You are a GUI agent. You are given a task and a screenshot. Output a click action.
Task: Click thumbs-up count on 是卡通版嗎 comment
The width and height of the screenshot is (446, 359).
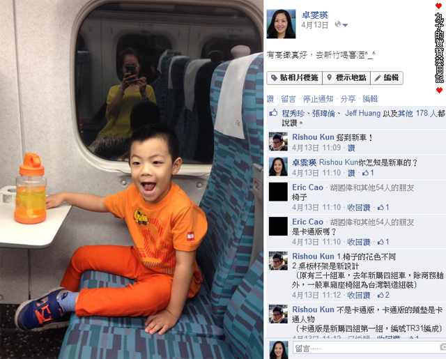(383, 242)
